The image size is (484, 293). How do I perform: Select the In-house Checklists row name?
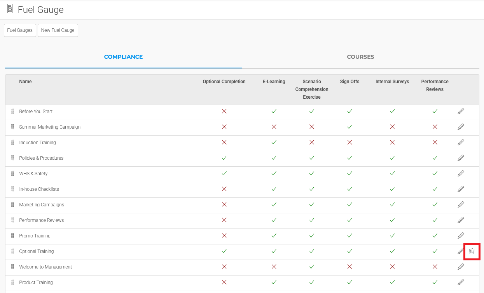pyautogui.click(x=39, y=189)
